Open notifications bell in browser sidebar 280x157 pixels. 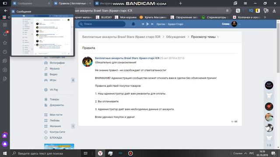(x=5, y=34)
